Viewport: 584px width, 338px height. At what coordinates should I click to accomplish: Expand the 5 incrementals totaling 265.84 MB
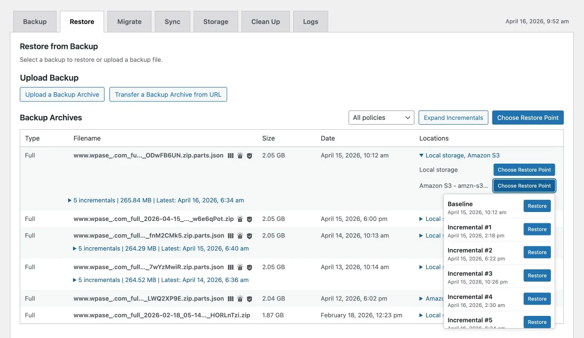[x=156, y=200]
